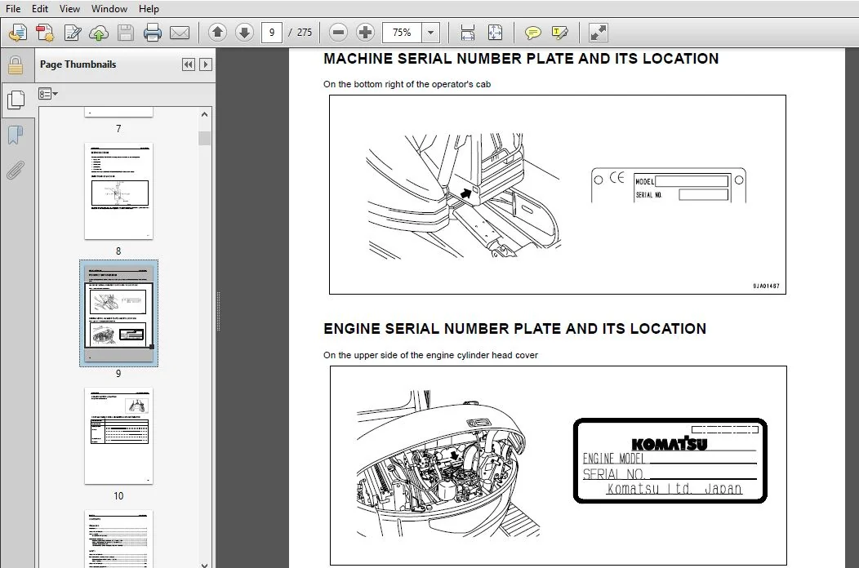Open the Page Thumbnails panel icon
The image size is (859, 568).
pyautogui.click(x=16, y=99)
